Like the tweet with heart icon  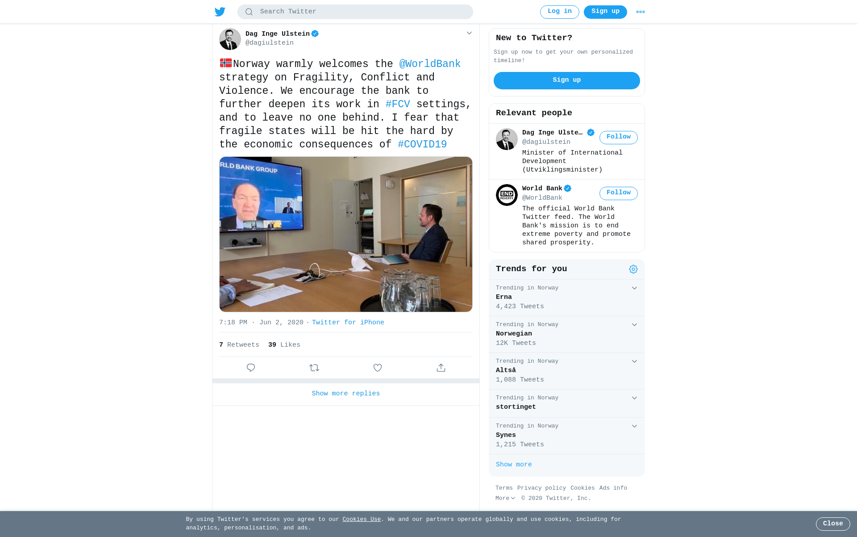(x=378, y=368)
